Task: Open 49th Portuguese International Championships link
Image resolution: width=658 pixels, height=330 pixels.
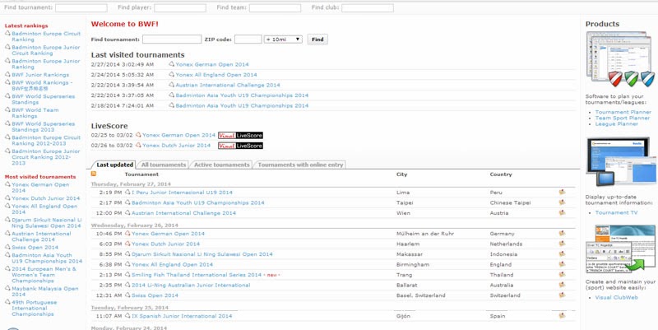Action: click(x=34, y=308)
